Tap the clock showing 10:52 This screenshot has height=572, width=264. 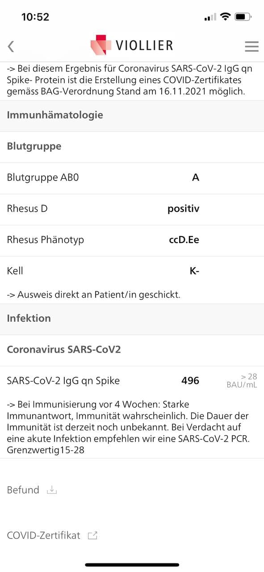click(35, 16)
